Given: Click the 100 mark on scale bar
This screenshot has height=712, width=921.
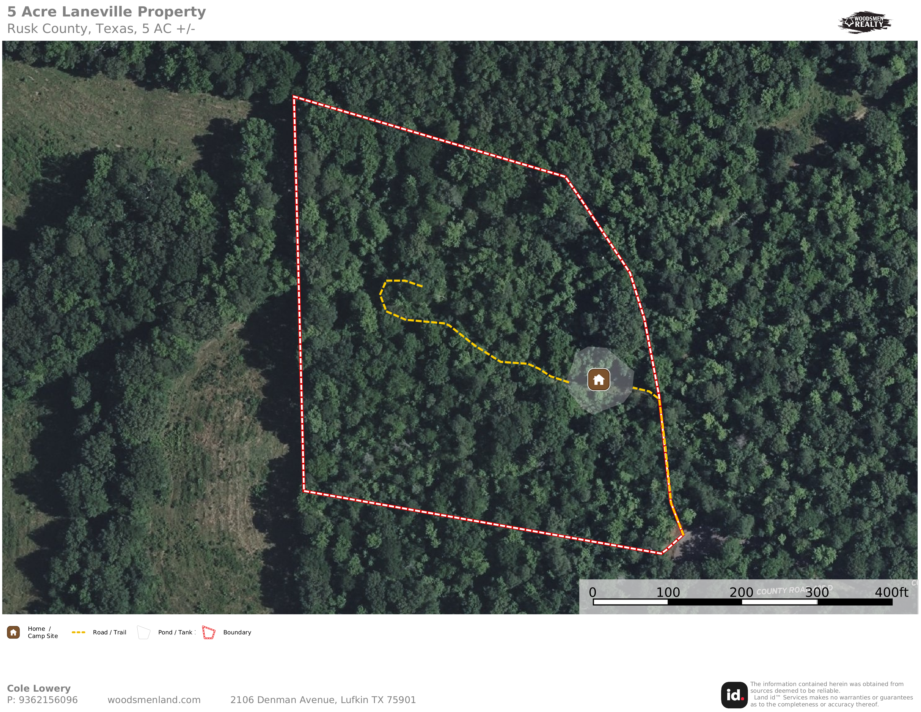Looking at the screenshot, I should [x=668, y=592].
